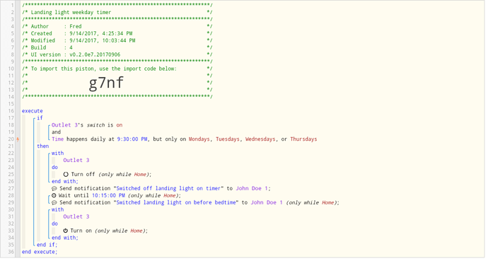Click the 'do' keyword on line 24

(54, 168)
